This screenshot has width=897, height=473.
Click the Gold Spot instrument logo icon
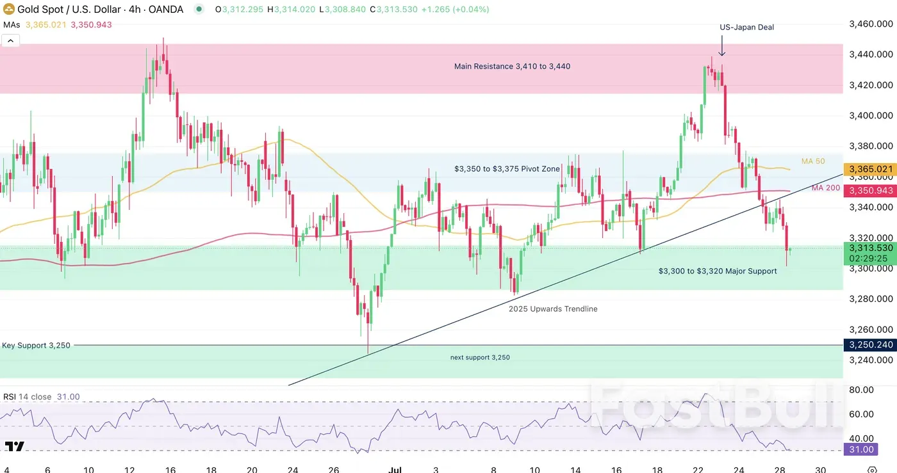click(x=8, y=9)
